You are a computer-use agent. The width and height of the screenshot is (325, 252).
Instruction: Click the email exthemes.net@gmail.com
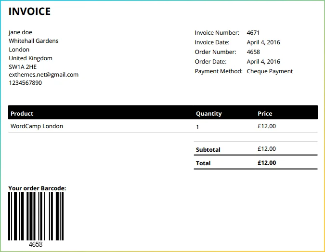point(43,75)
